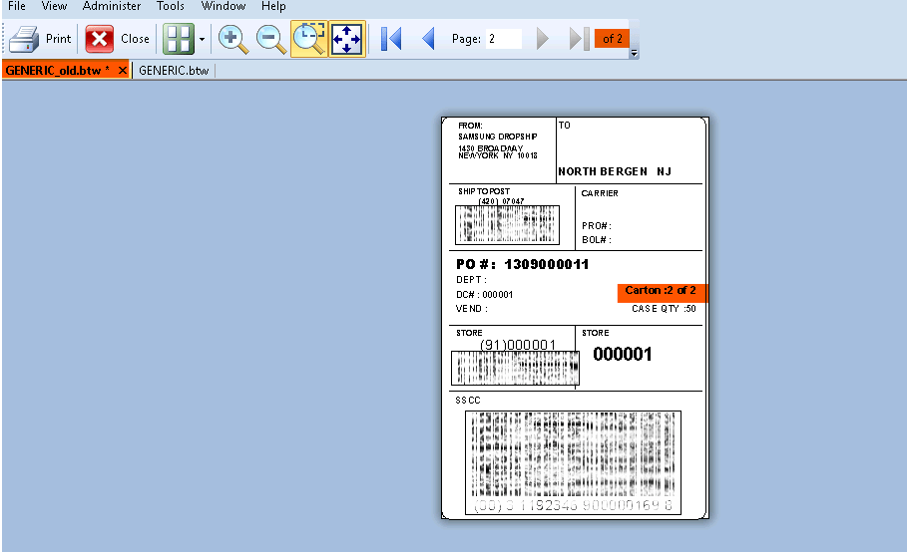The width and height of the screenshot is (907, 552).
Task: Click the Print button label
Action: (x=59, y=39)
